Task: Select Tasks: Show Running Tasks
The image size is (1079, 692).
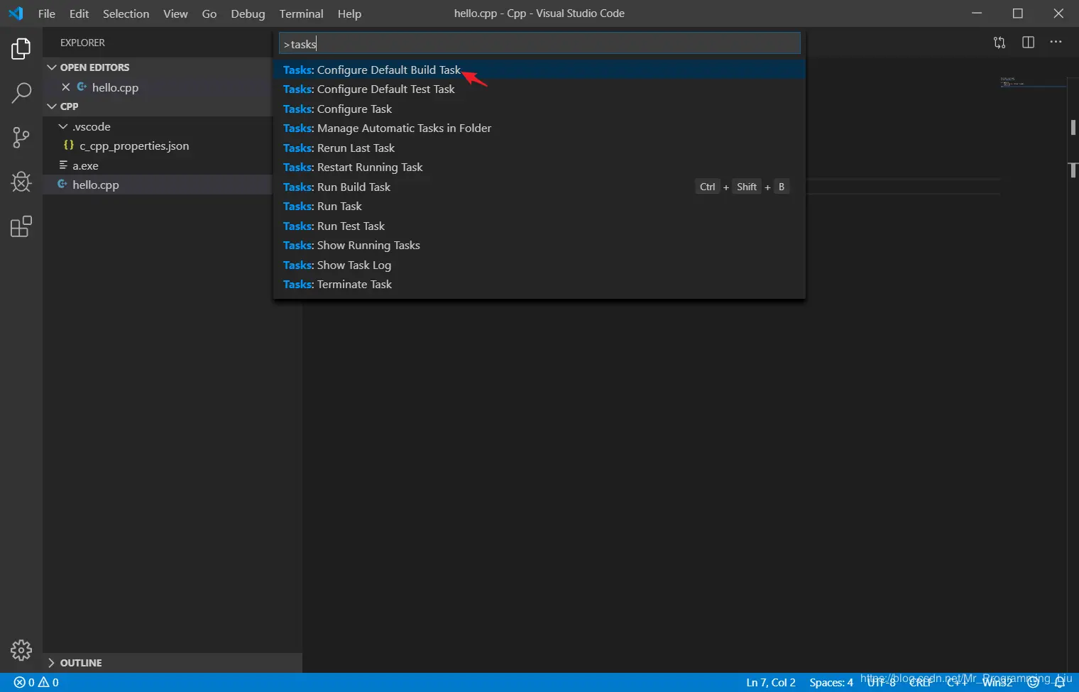Action: [539, 246]
